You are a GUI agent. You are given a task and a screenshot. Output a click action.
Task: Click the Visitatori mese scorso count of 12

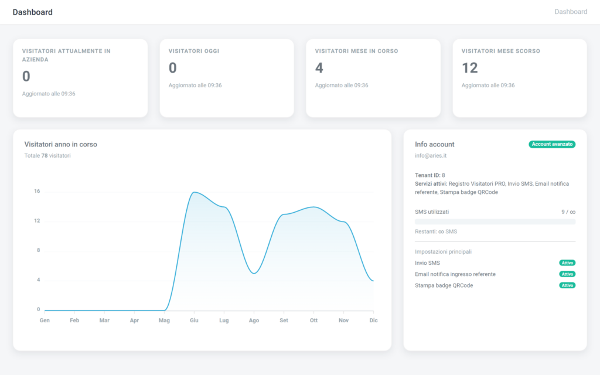(x=469, y=68)
